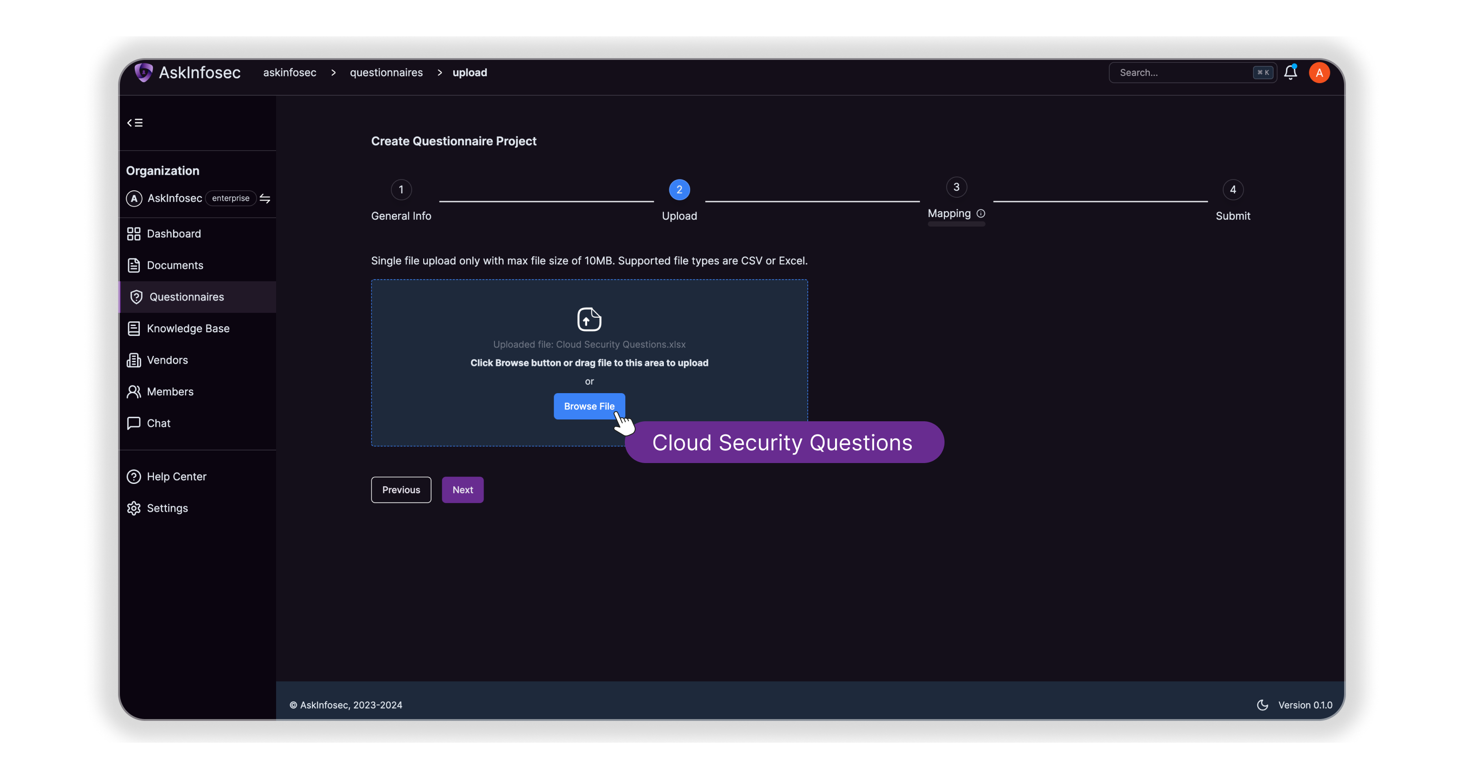This screenshot has width=1464, height=779.
Task: Open the Help Center
Action: click(x=177, y=476)
